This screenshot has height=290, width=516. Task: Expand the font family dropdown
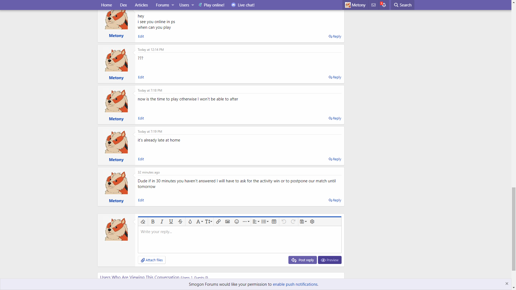199,222
